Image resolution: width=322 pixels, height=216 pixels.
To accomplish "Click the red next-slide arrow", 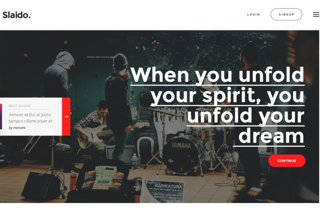I will 66,117.
